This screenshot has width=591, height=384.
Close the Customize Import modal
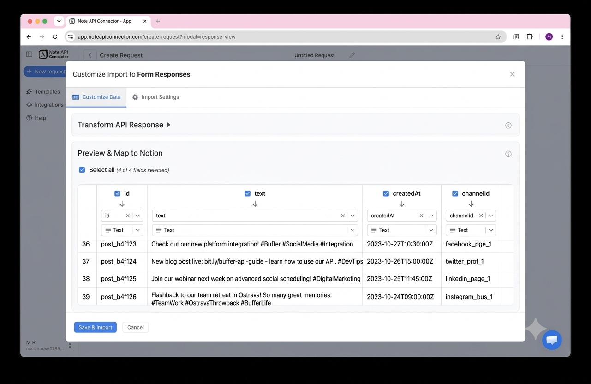(512, 74)
